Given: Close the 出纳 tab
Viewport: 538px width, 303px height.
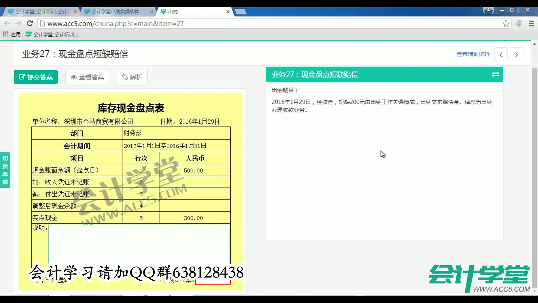Looking at the screenshot, I should pos(228,12).
